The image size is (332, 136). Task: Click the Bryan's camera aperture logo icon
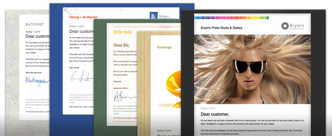click(x=285, y=26)
